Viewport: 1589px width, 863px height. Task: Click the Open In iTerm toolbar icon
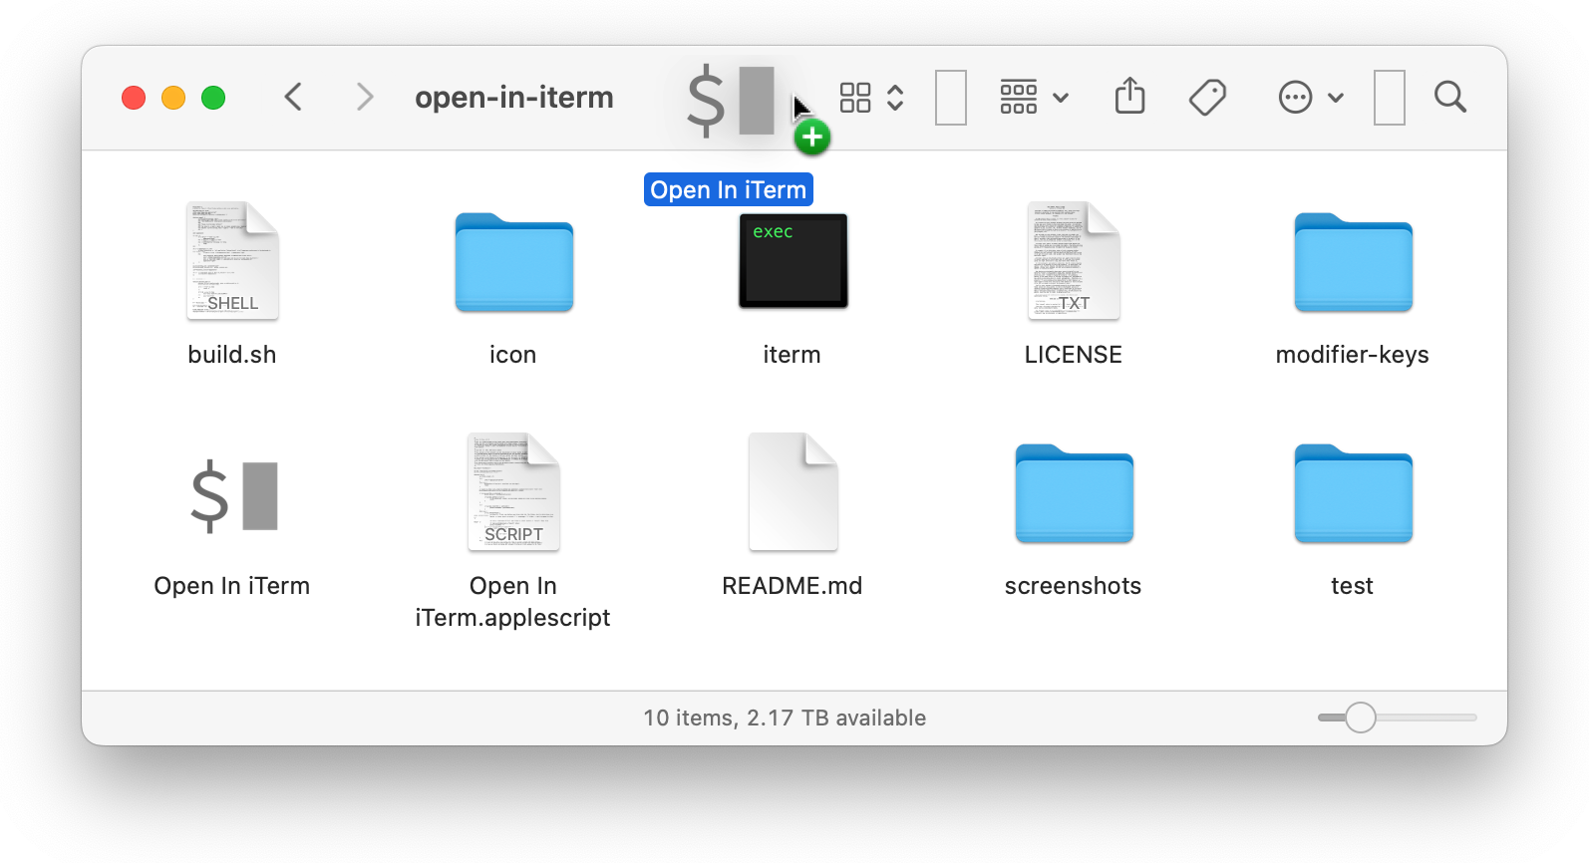731,101
